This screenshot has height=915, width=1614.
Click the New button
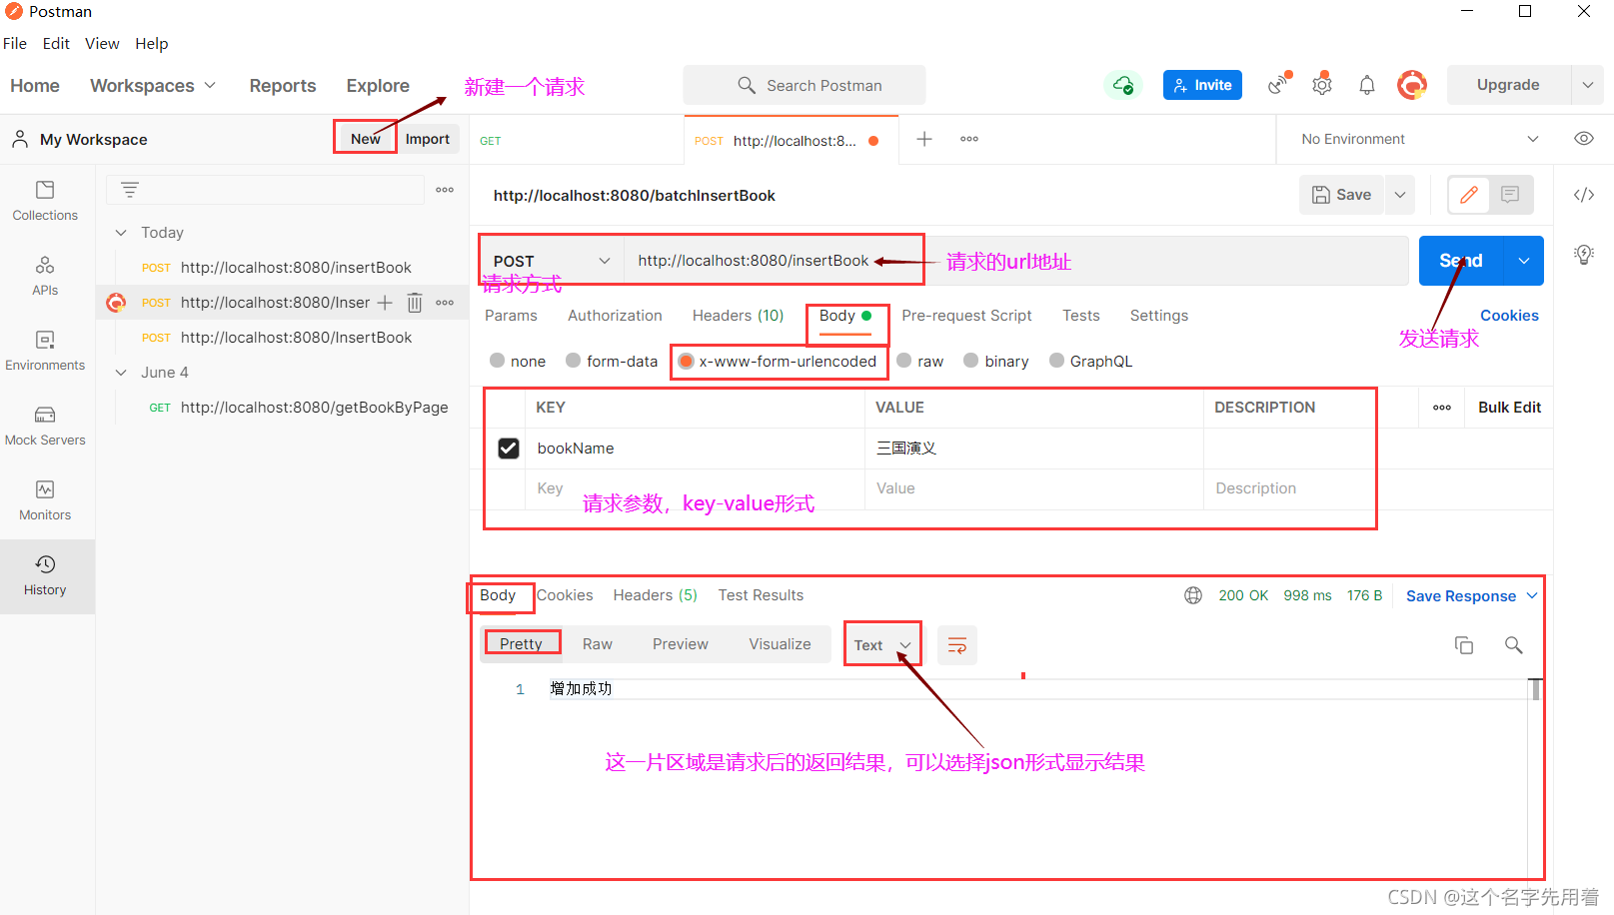366,139
